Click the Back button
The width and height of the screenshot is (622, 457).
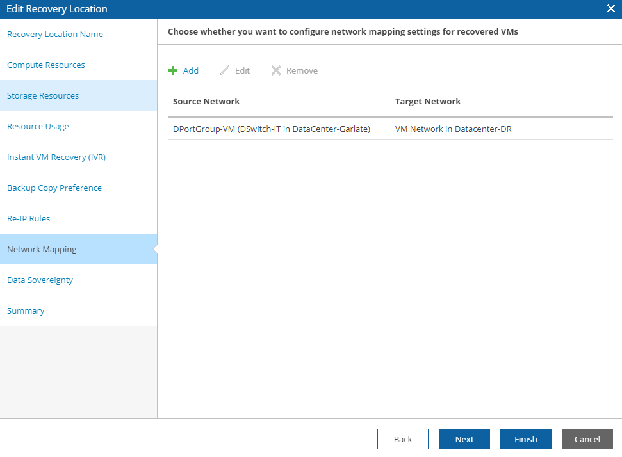(403, 439)
